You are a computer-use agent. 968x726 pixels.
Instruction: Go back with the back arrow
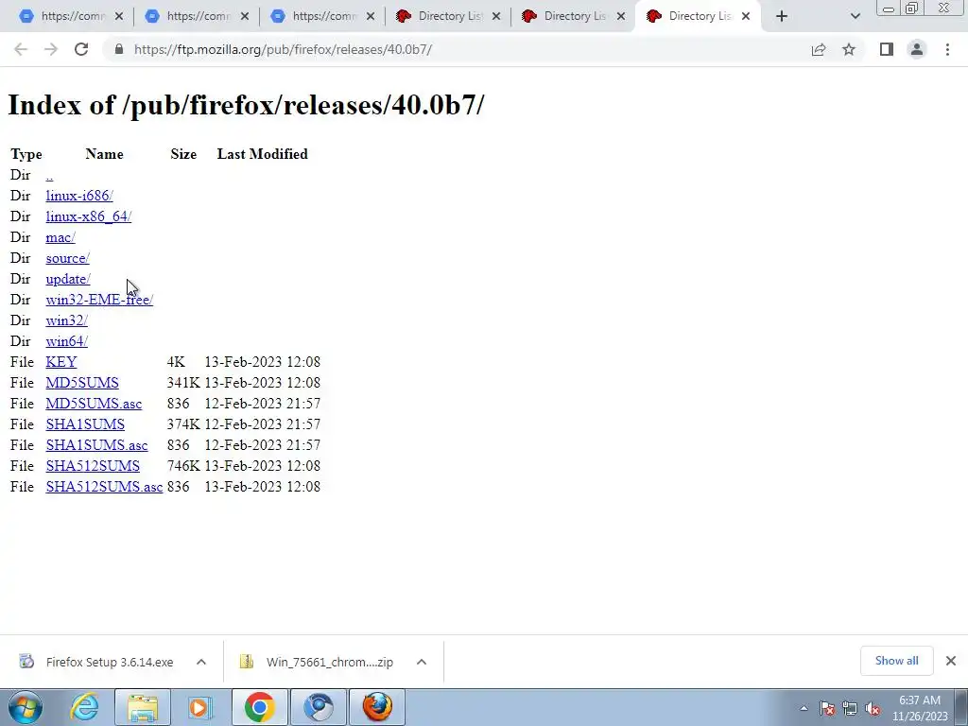(x=21, y=49)
